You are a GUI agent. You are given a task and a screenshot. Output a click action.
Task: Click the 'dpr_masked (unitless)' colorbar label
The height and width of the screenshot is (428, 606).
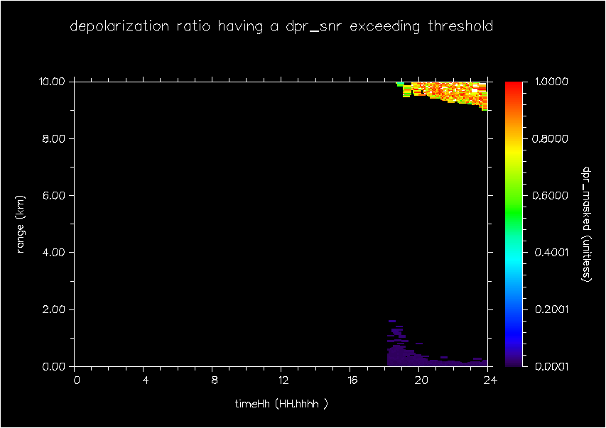(587, 224)
